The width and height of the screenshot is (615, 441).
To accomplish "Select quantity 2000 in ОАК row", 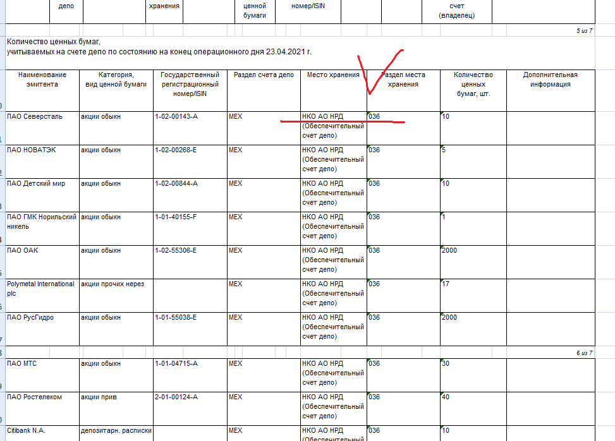I will coord(473,262).
